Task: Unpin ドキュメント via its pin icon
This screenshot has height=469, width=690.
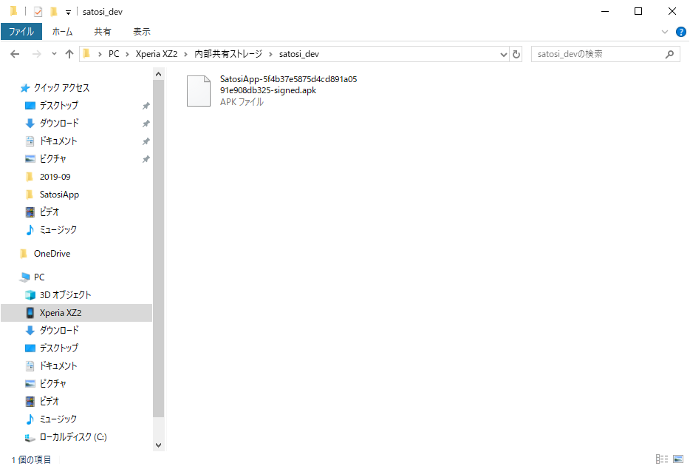Action: (x=146, y=141)
